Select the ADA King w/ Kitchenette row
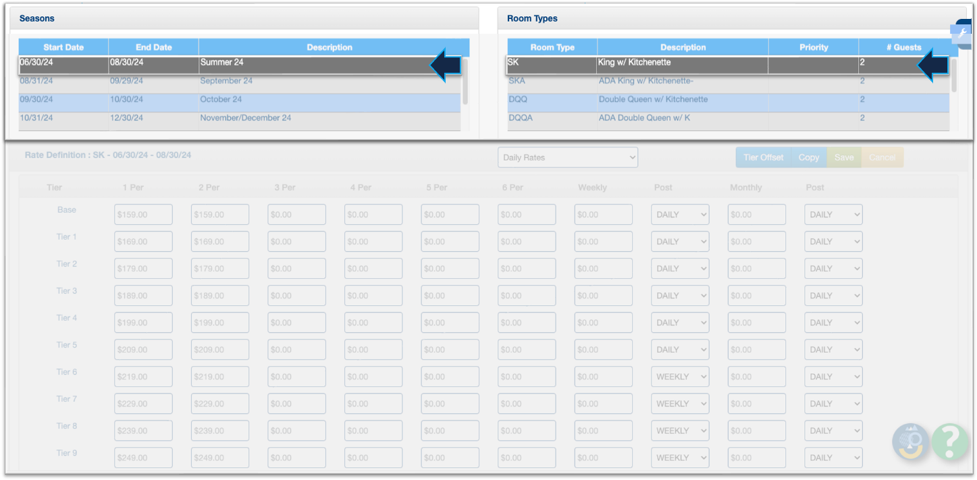The height and width of the screenshot is (480, 977). click(646, 81)
